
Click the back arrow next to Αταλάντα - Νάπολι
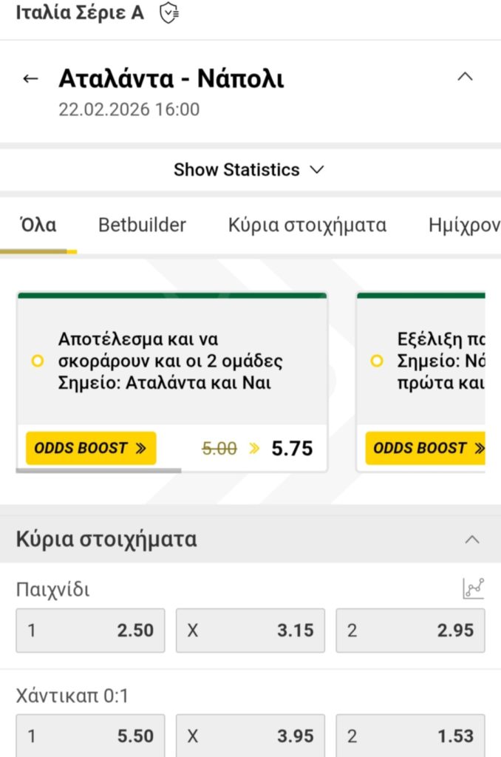coord(30,78)
